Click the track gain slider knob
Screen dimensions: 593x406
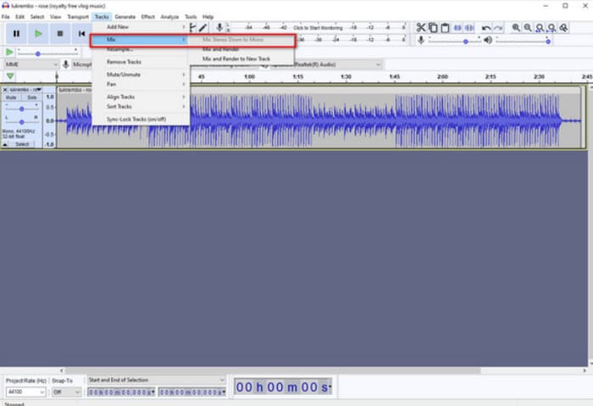click(21, 108)
